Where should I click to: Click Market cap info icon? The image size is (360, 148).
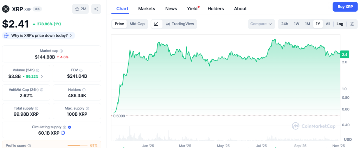(x=61, y=51)
